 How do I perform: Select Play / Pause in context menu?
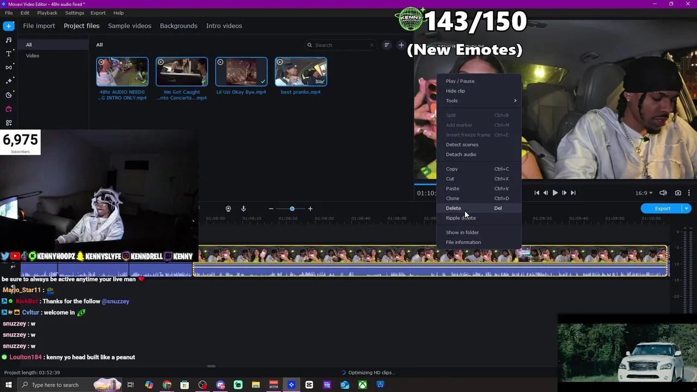[x=480, y=81]
